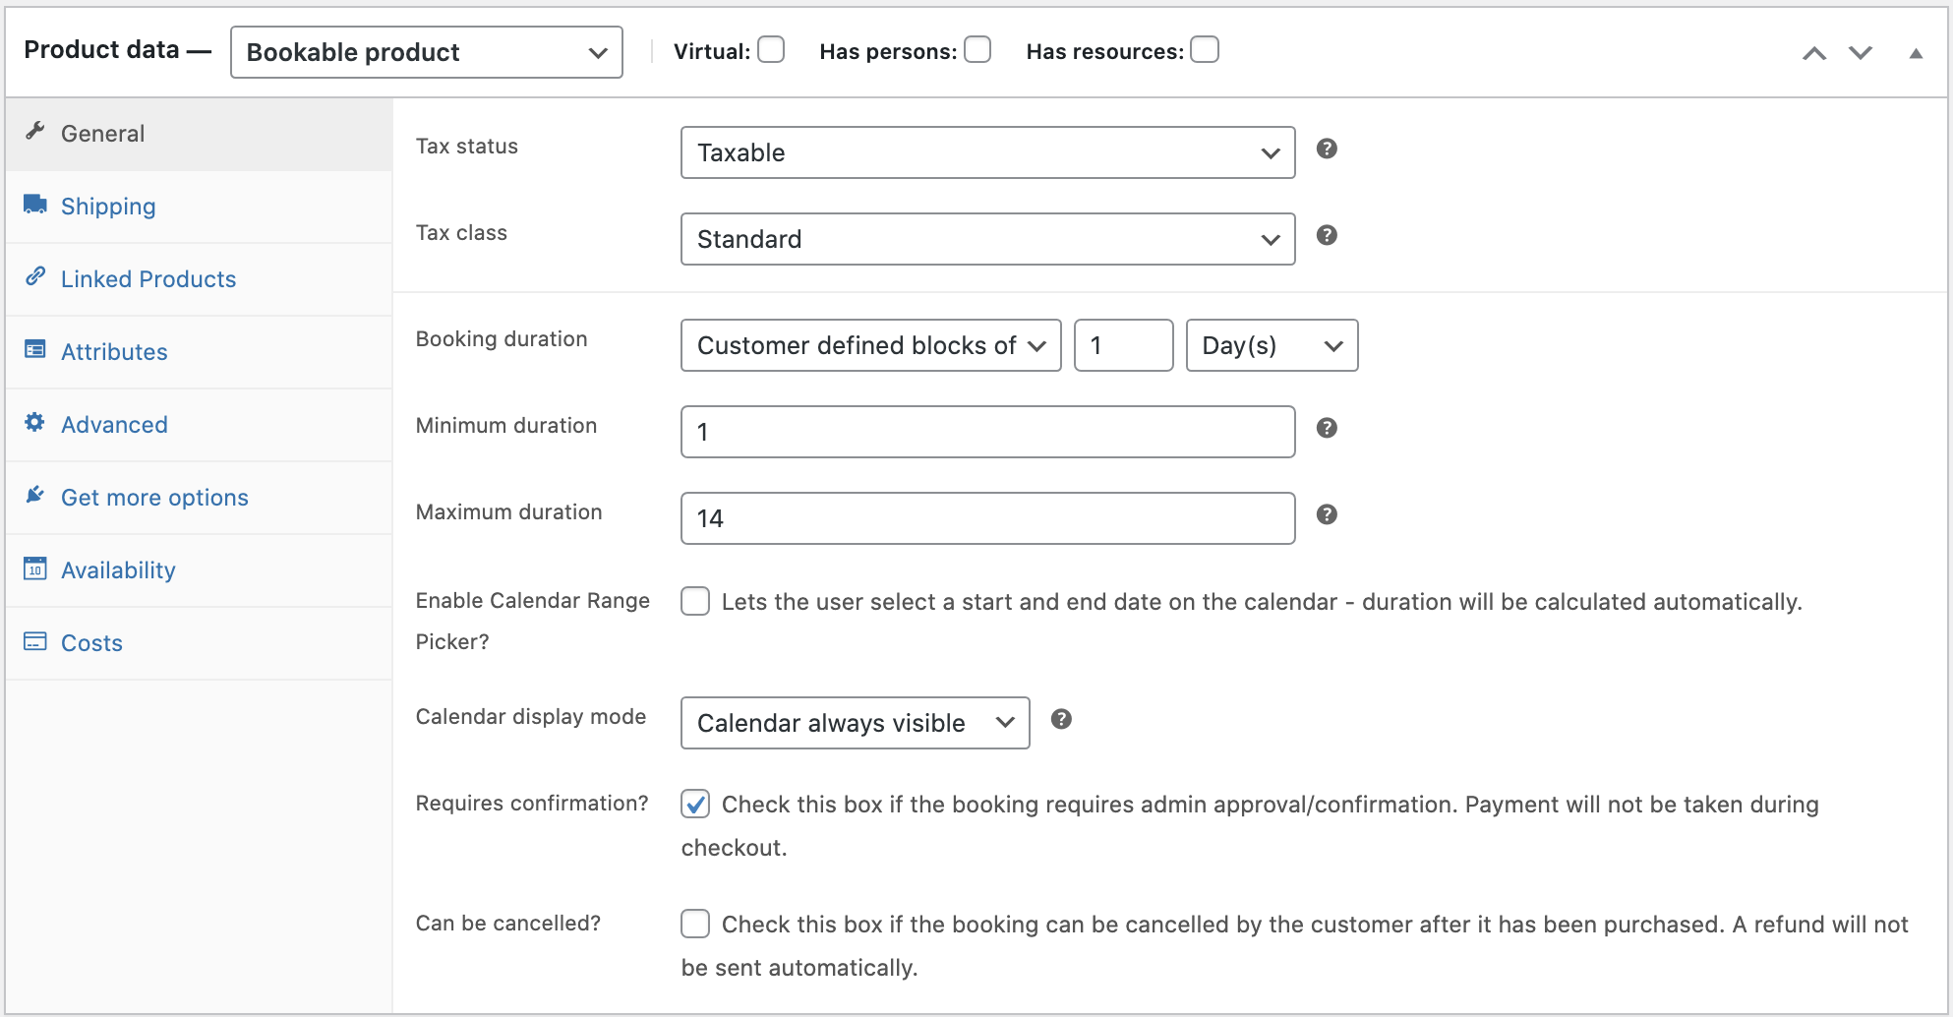Viewport: 1953px width, 1017px height.
Task: Go to the Shipping tab
Action: point(108,207)
